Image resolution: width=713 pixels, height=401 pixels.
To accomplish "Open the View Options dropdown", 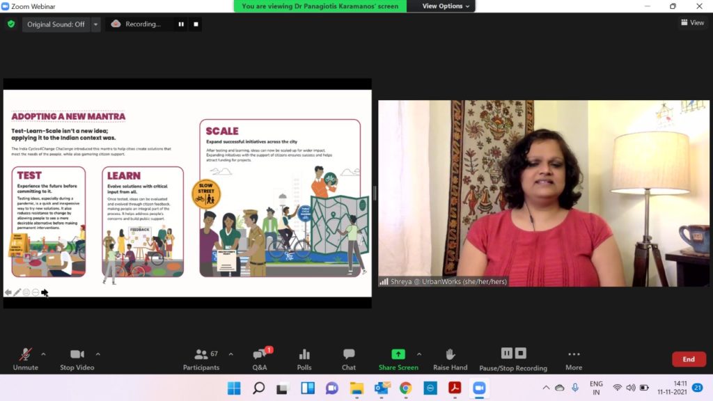I will [446, 6].
